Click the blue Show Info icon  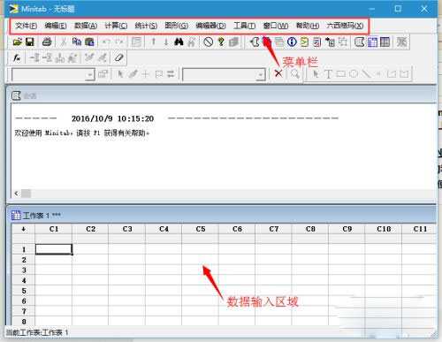click(x=292, y=42)
